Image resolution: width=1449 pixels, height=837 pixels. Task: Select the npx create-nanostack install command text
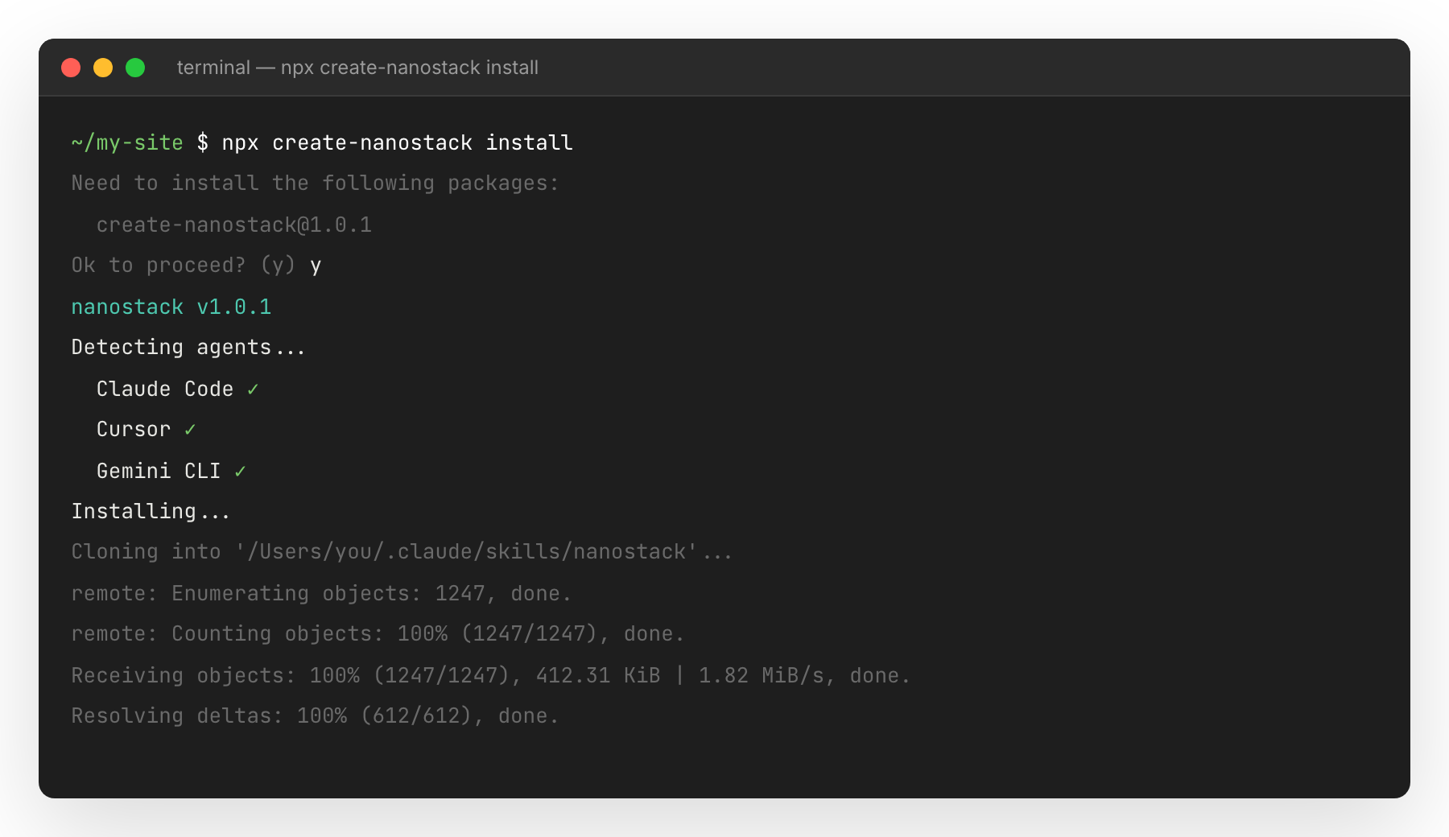point(399,142)
